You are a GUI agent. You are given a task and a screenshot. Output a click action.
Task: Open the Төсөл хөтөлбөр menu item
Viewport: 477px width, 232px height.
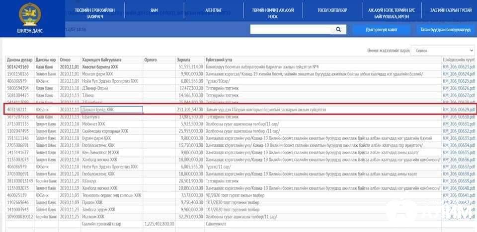[332, 10]
